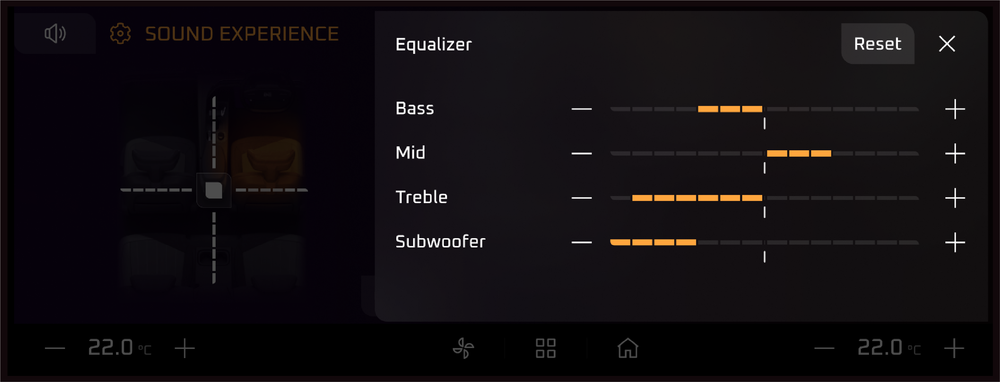
Task: Raise the right zone temperature
Action: [954, 348]
